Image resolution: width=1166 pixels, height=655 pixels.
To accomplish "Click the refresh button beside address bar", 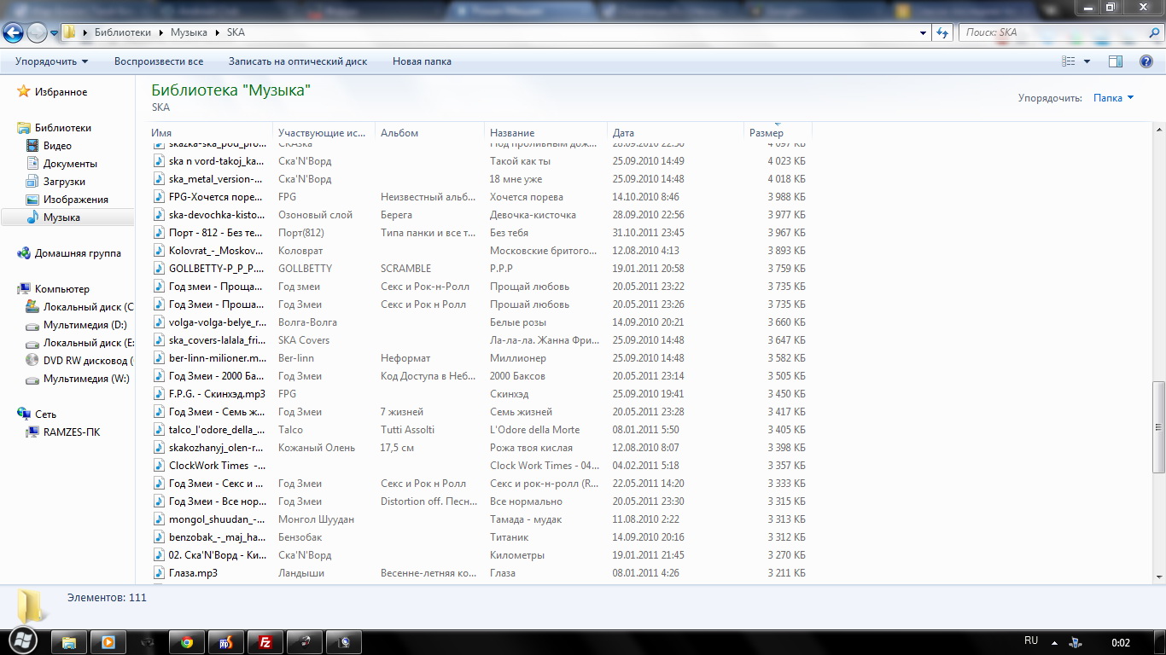I will click(x=942, y=32).
